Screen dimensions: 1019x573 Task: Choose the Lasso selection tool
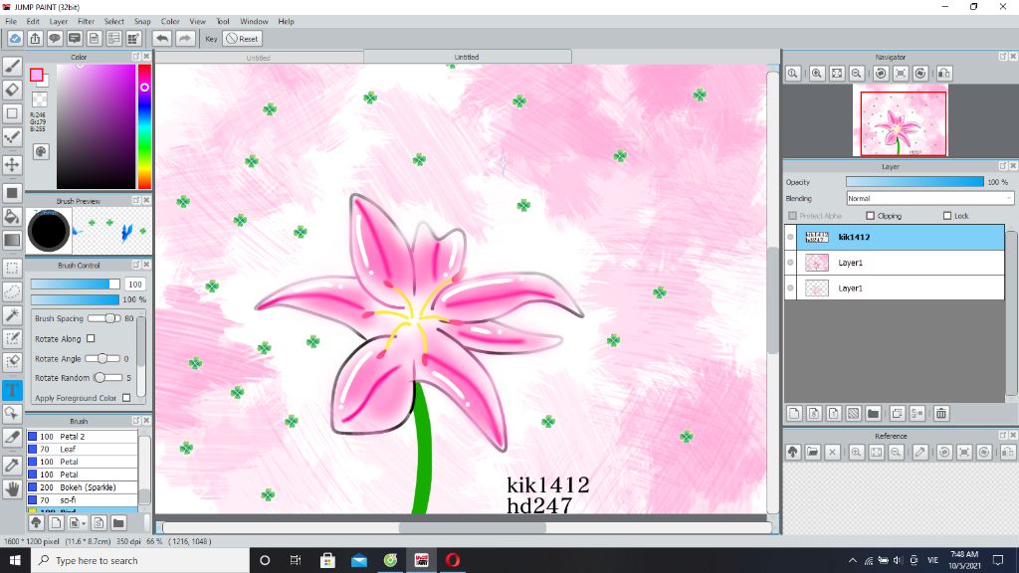pyautogui.click(x=12, y=291)
